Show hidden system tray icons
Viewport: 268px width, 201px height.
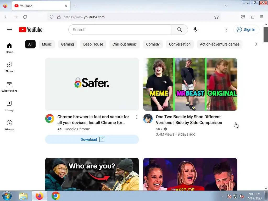pyautogui.click(x=222, y=196)
